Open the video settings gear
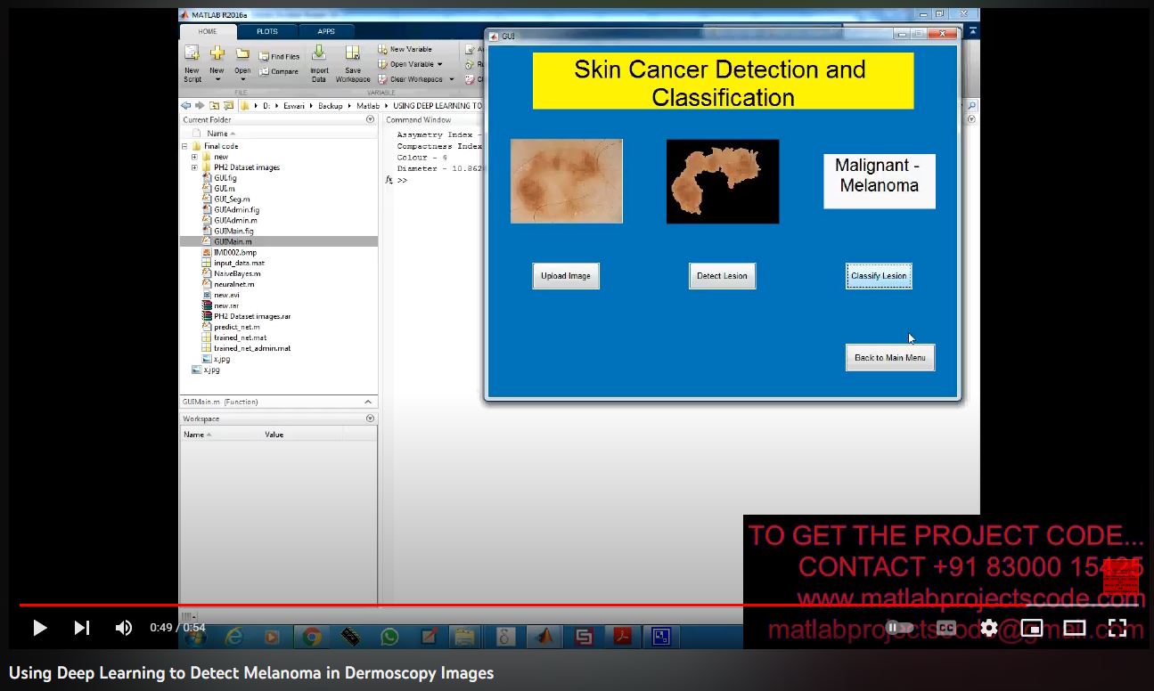This screenshot has width=1154, height=691. pos(989,628)
